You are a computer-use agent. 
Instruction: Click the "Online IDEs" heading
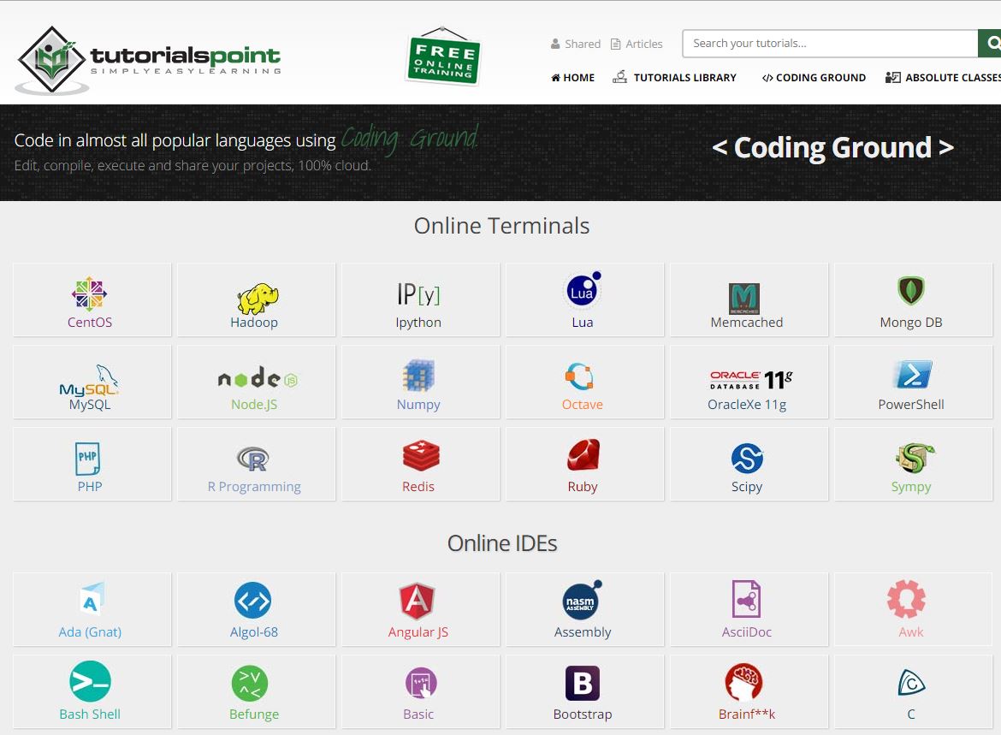pyautogui.click(x=501, y=542)
